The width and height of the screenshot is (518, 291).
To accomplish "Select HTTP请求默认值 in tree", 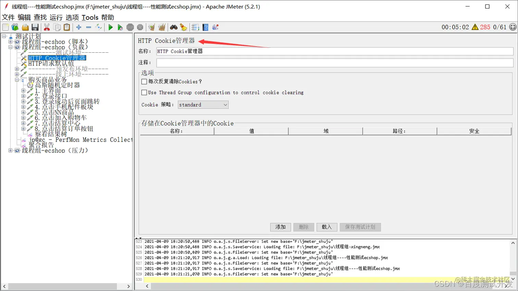I will coord(51,64).
